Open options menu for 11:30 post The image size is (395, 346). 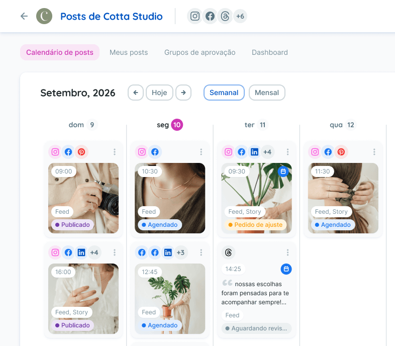374,152
